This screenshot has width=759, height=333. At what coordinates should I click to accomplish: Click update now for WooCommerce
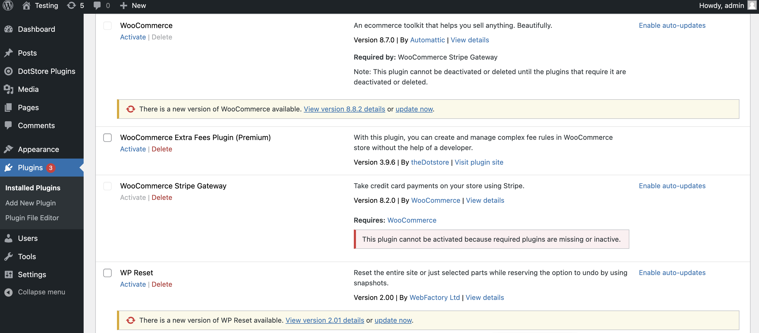coord(413,109)
